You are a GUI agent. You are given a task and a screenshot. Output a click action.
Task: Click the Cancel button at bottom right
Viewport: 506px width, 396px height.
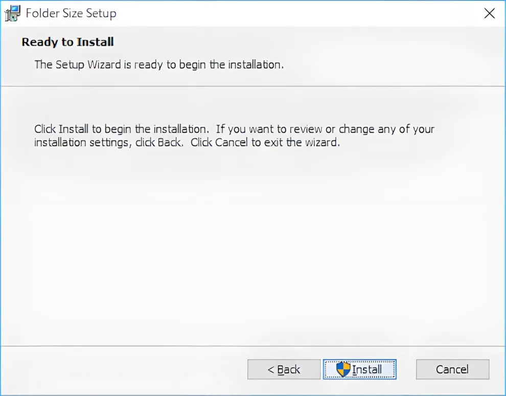[452, 369]
